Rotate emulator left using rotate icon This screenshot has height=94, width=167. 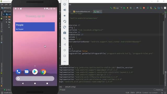click(x=65, y=21)
